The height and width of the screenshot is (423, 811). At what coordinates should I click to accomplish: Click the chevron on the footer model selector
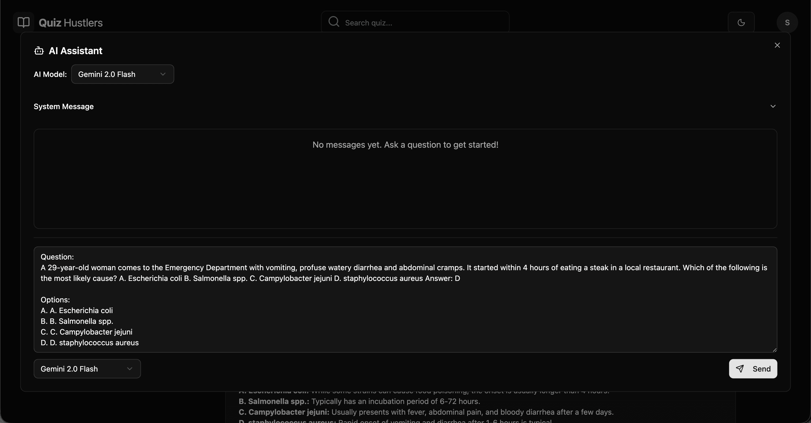[130, 369]
